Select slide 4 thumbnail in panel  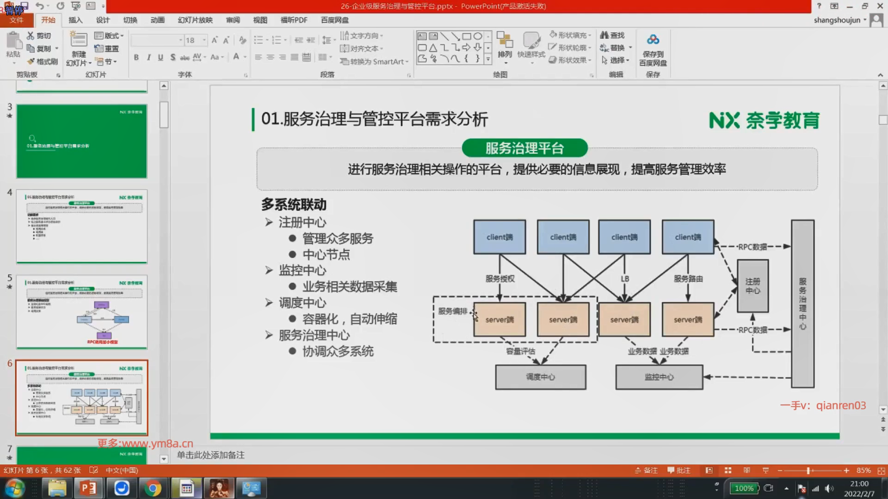[x=82, y=226]
